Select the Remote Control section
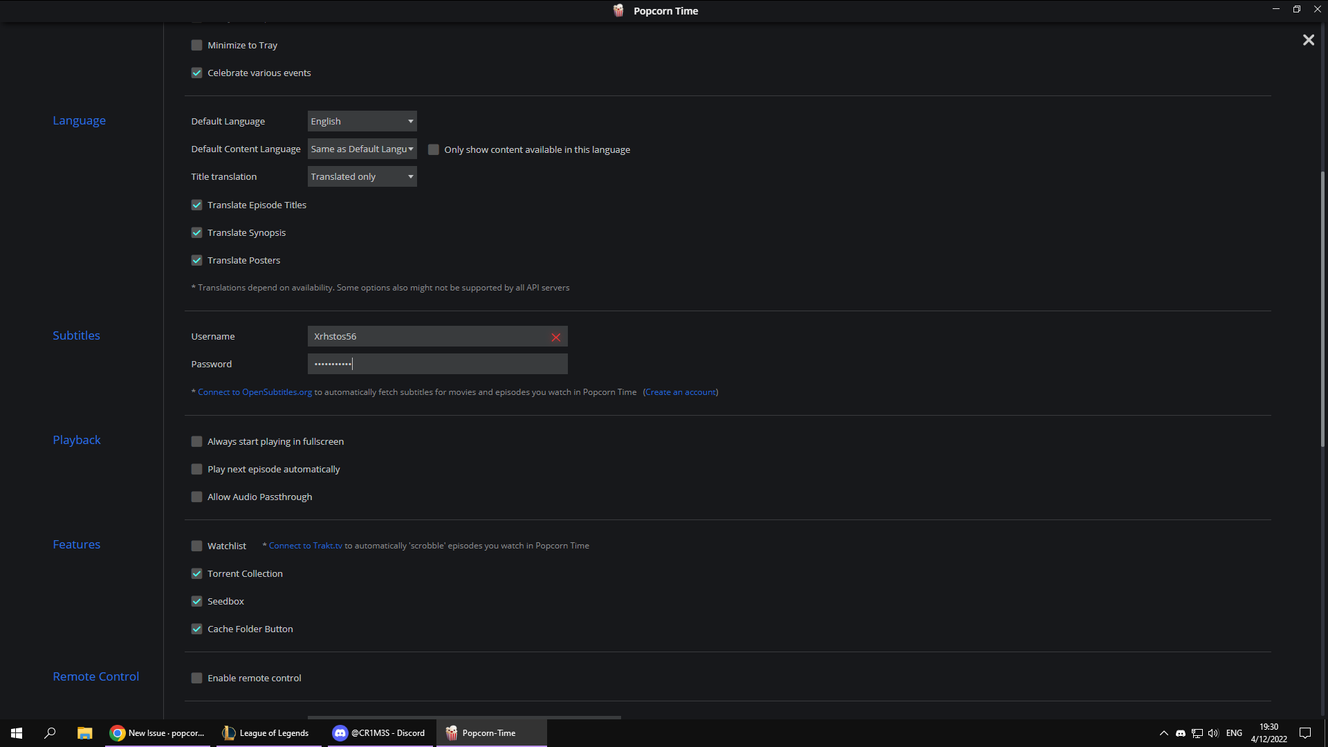Image resolution: width=1328 pixels, height=747 pixels. point(95,676)
